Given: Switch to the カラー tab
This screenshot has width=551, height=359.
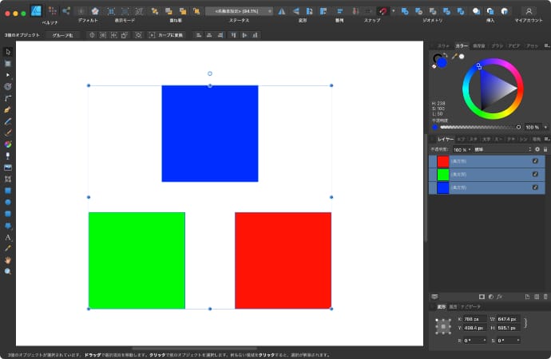Looking at the screenshot, I should pyautogui.click(x=462, y=45).
